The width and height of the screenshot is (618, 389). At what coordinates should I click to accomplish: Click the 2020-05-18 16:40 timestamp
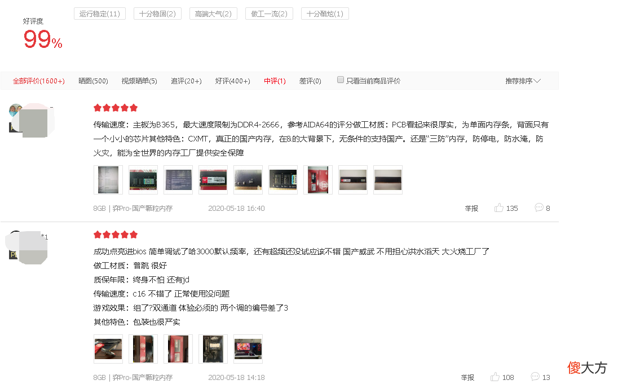click(236, 208)
